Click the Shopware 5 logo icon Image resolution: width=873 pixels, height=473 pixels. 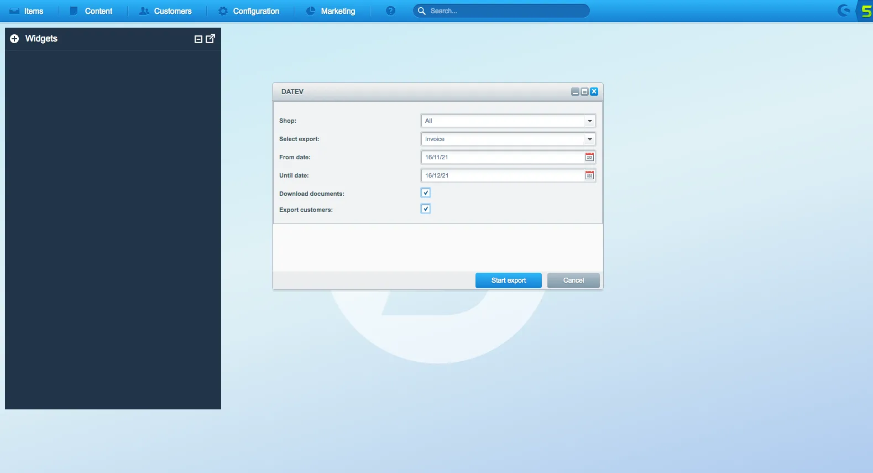[865, 11]
